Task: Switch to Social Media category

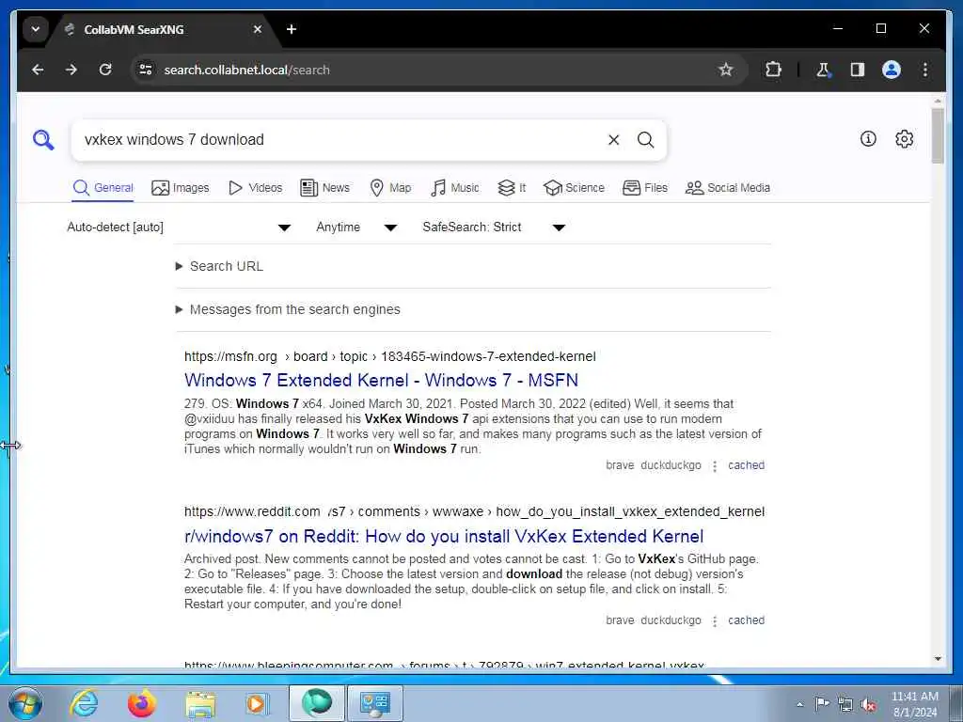Action: click(x=728, y=188)
